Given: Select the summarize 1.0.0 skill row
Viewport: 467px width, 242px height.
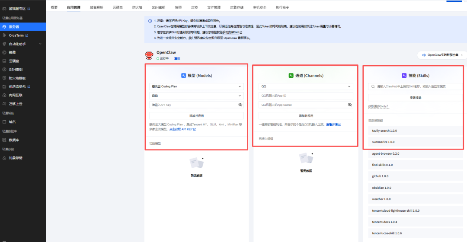Looking at the screenshot, I should click(416, 142).
